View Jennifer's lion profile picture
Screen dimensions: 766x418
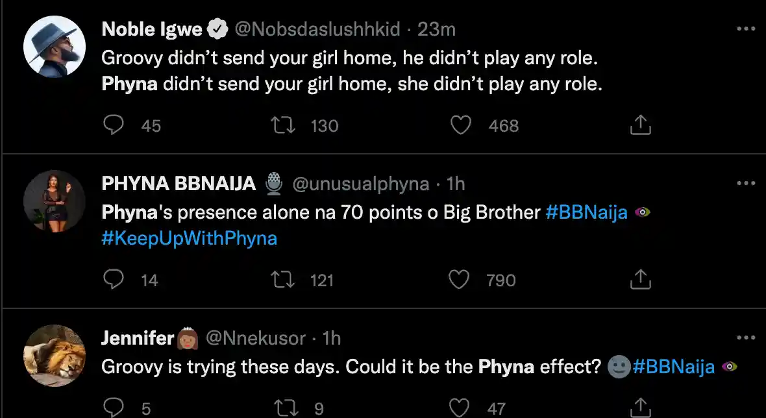[55, 356]
